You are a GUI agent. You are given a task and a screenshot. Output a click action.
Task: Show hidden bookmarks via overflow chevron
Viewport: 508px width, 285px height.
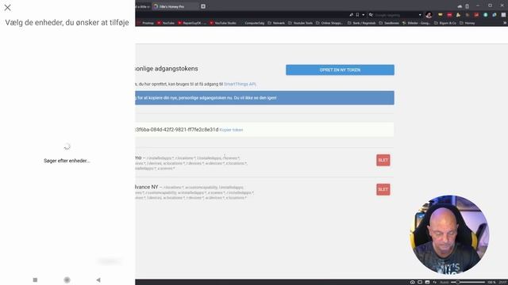[505, 23]
